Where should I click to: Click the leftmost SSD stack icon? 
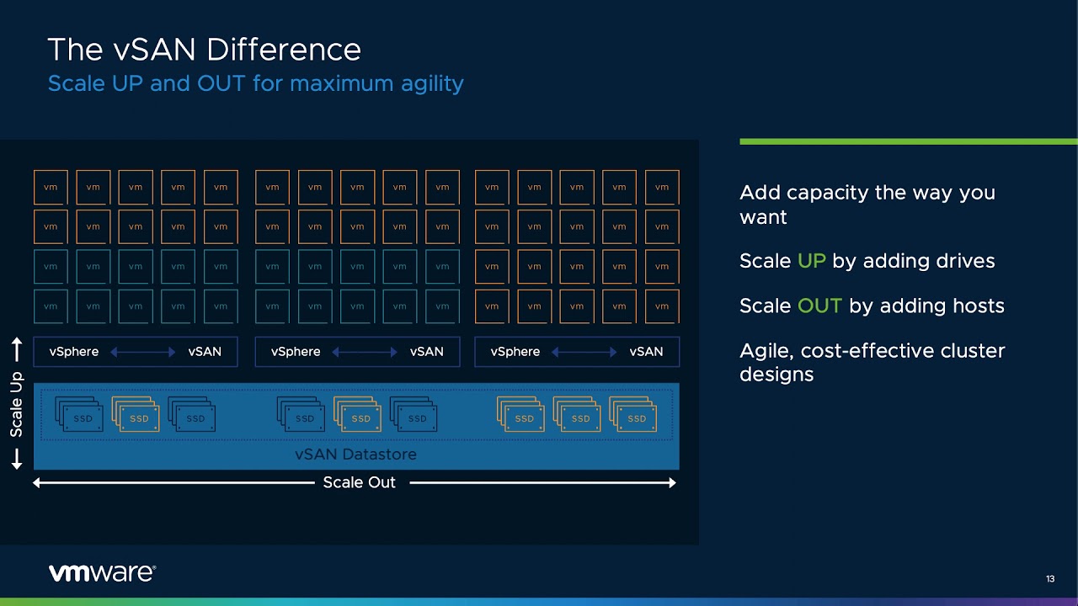click(79, 414)
